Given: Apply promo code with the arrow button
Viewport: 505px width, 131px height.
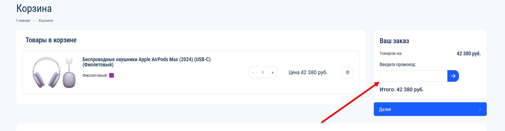Looking at the screenshot, I should pos(453,76).
